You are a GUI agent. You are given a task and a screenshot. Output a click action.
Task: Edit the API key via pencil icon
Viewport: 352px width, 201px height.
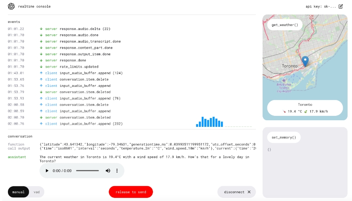tap(341, 7)
